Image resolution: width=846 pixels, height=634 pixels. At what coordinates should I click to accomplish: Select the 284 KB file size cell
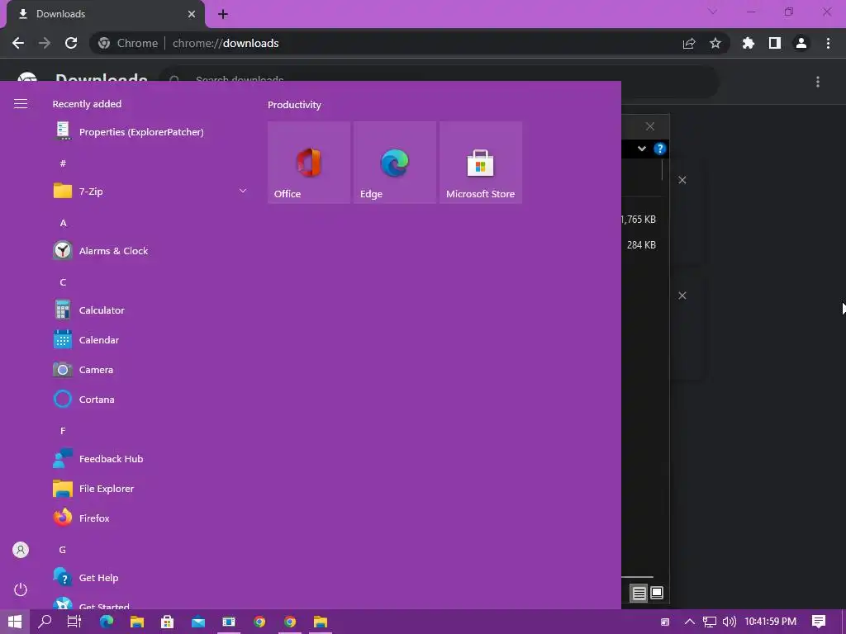[641, 244]
